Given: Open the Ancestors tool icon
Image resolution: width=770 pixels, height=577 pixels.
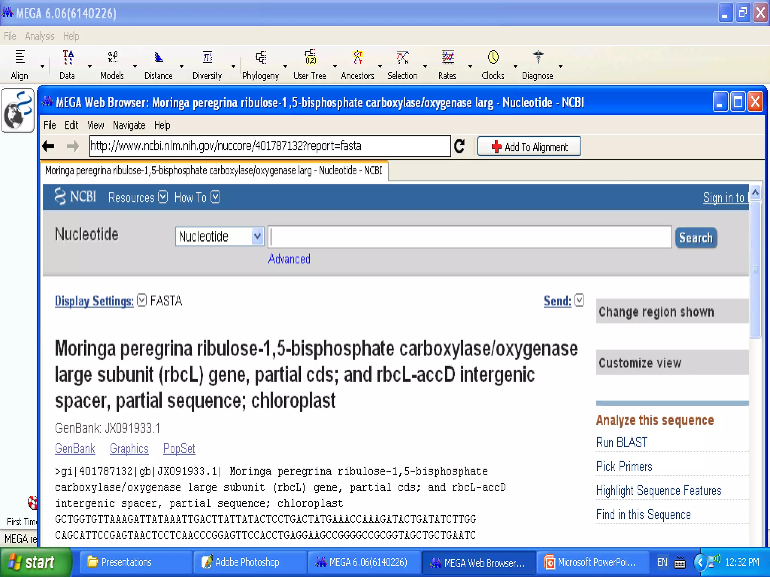Looking at the screenshot, I should click(x=358, y=65).
